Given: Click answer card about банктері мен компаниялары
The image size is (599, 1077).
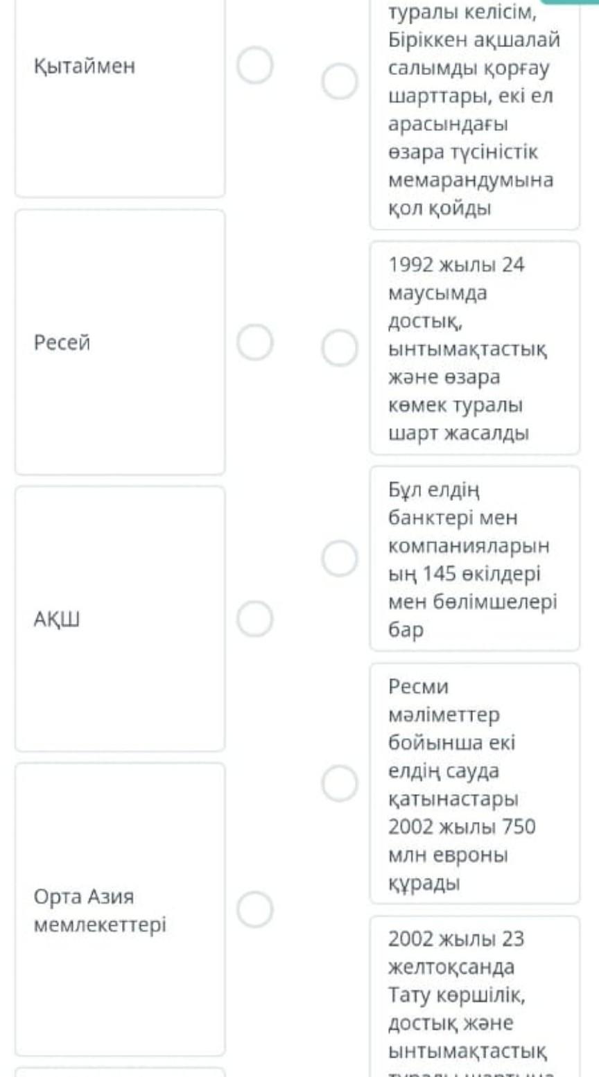Looking at the screenshot, I should (x=474, y=559).
